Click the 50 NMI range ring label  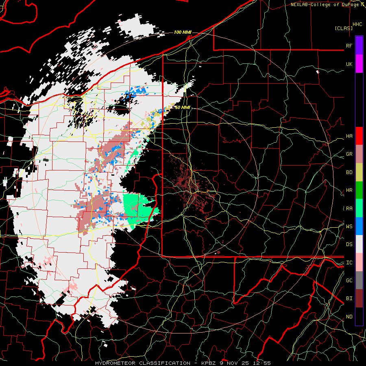click(183, 107)
